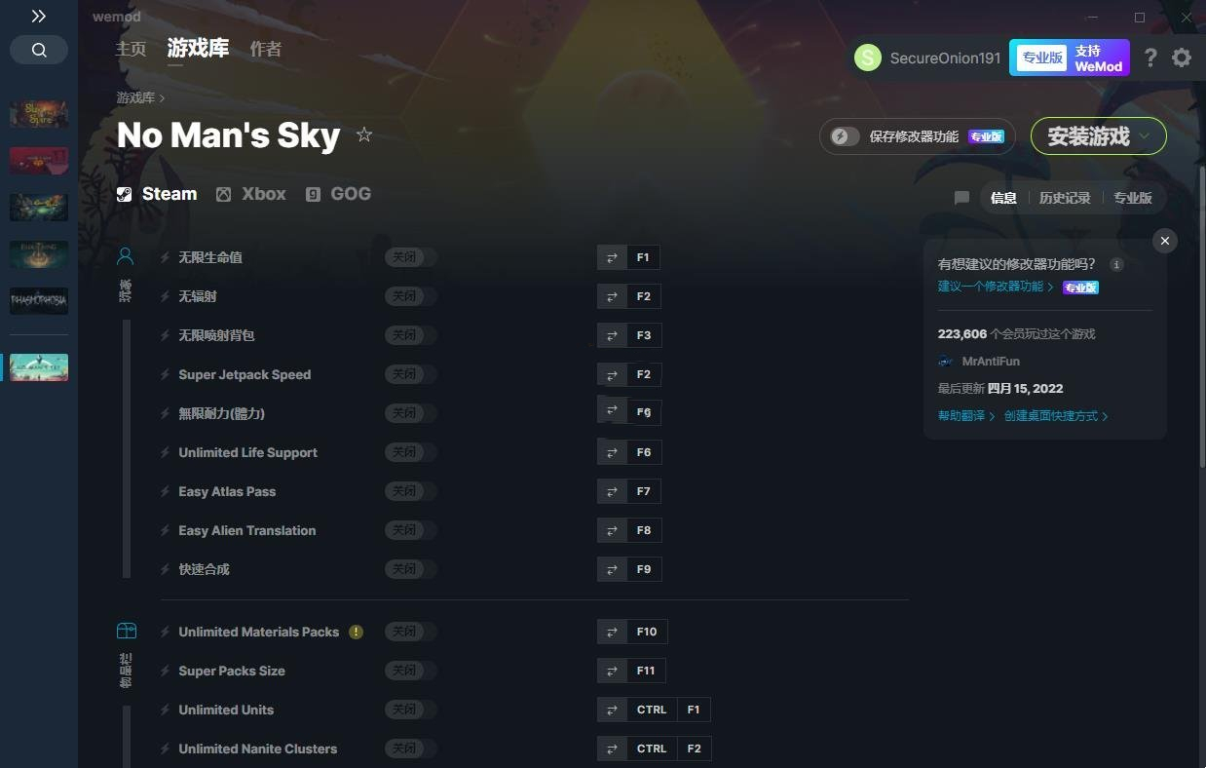Click the 创建桌面快捷方式 link
Image resolution: width=1206 pixels, height=768 pixels.
coord(1056,416)
